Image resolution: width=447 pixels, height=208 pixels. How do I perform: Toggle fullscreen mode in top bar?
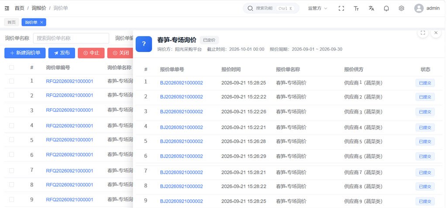pyautogui.click(x=341, y=8)
